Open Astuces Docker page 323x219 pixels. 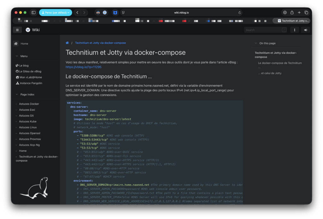[x=29, y=104]
